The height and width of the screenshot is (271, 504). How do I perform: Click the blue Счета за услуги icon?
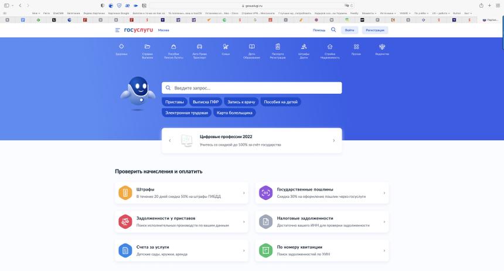125,250
